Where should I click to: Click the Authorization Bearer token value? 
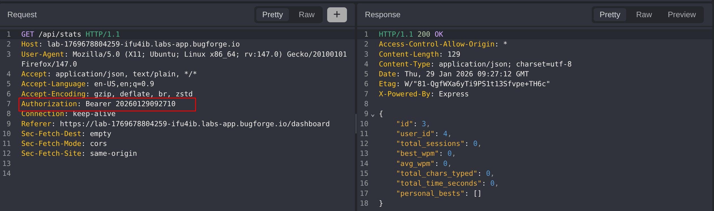pyautogui.click(x=146, y=104)
